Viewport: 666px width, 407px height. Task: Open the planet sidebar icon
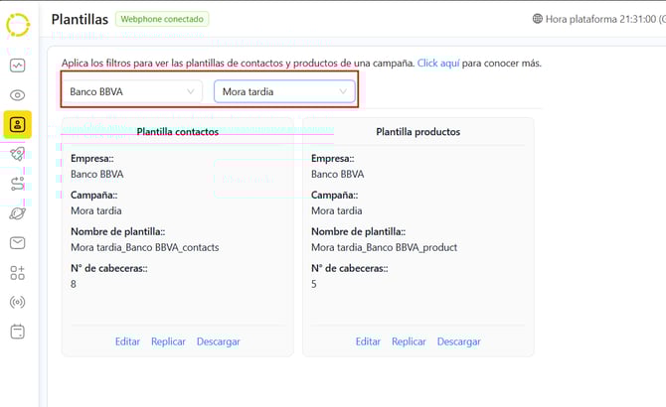pos(18,213)
